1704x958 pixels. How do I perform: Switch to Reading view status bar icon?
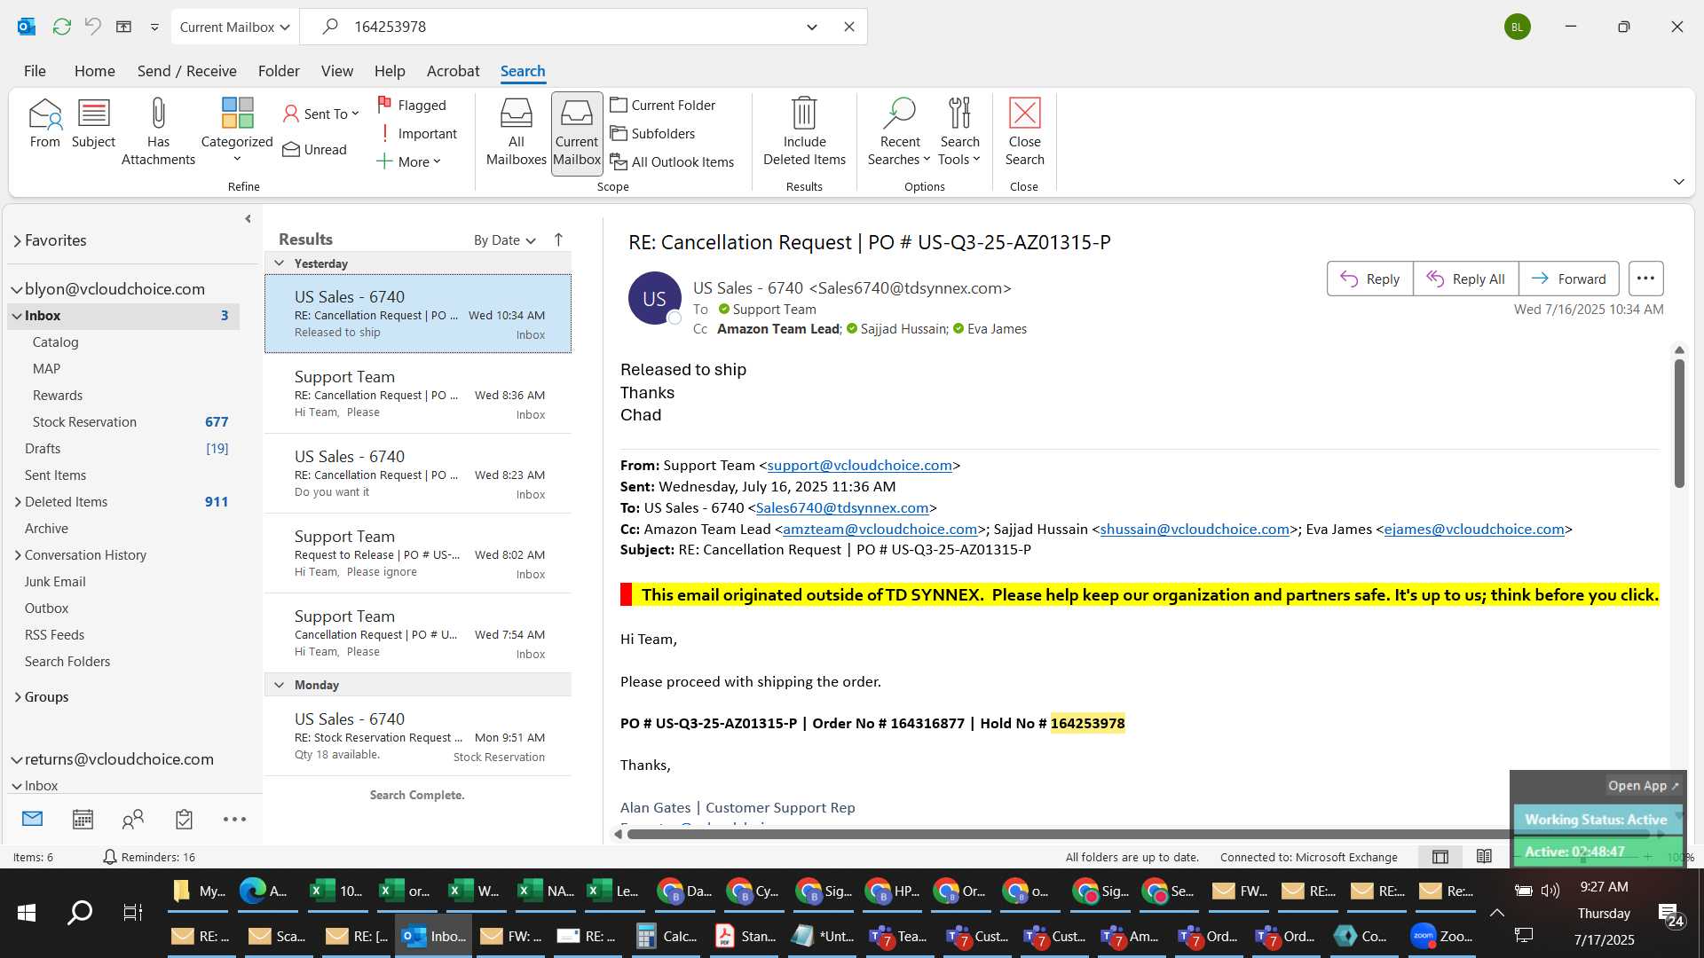(1484, 857)
